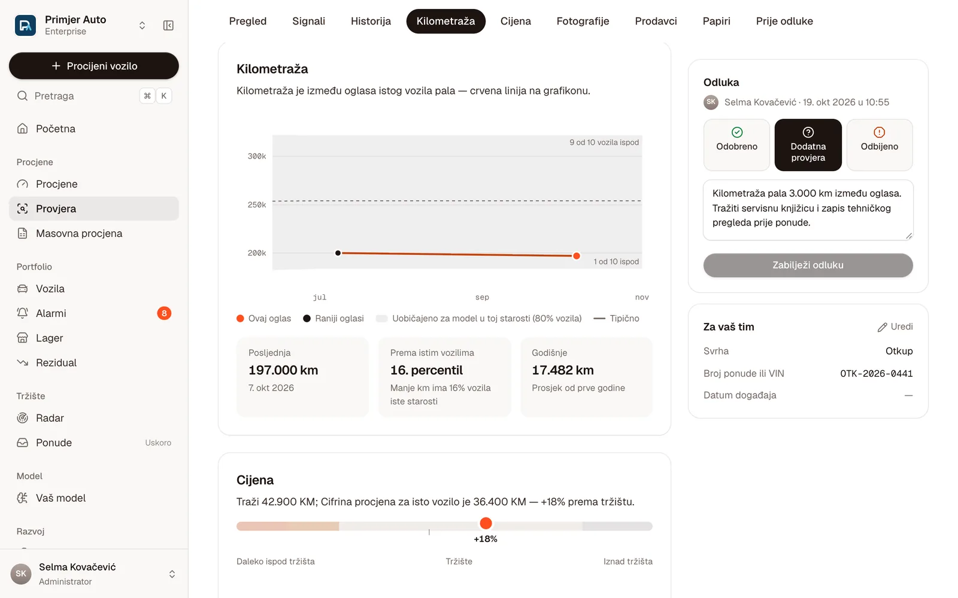
Task: Toggle the Tipično legend series
Action: point(616,319)
